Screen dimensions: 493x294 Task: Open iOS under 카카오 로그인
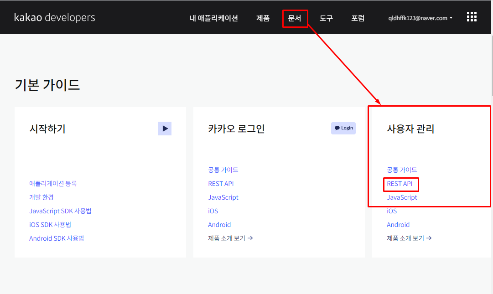click(x=213, y=211)
